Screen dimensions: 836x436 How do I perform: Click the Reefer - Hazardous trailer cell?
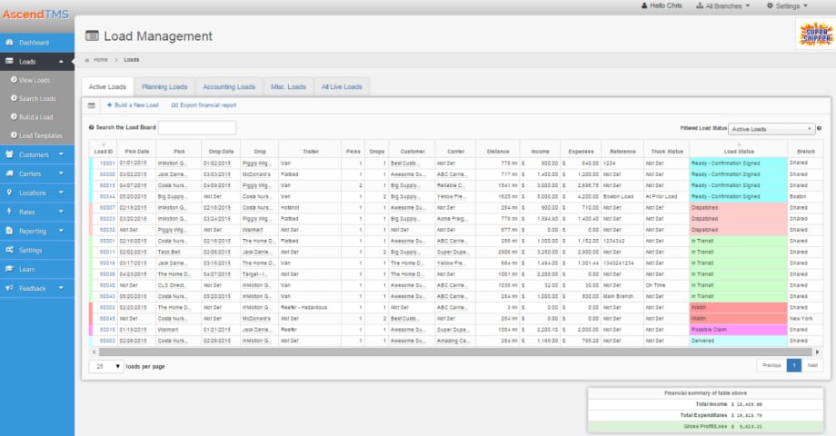click(310, 308)
